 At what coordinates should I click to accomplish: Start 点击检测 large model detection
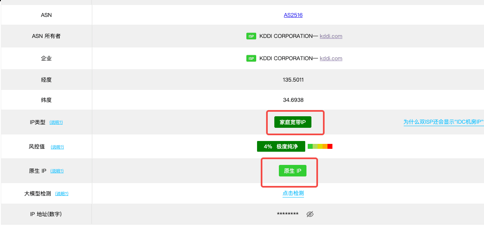293,193
